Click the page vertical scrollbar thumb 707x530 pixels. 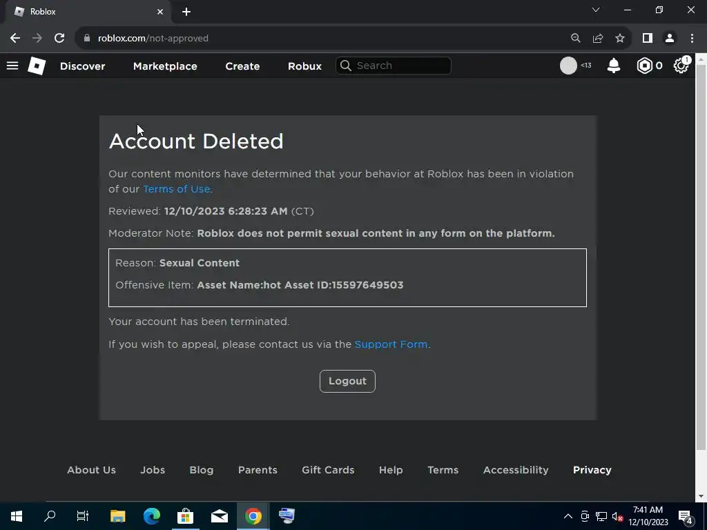(x=701, y=257)
